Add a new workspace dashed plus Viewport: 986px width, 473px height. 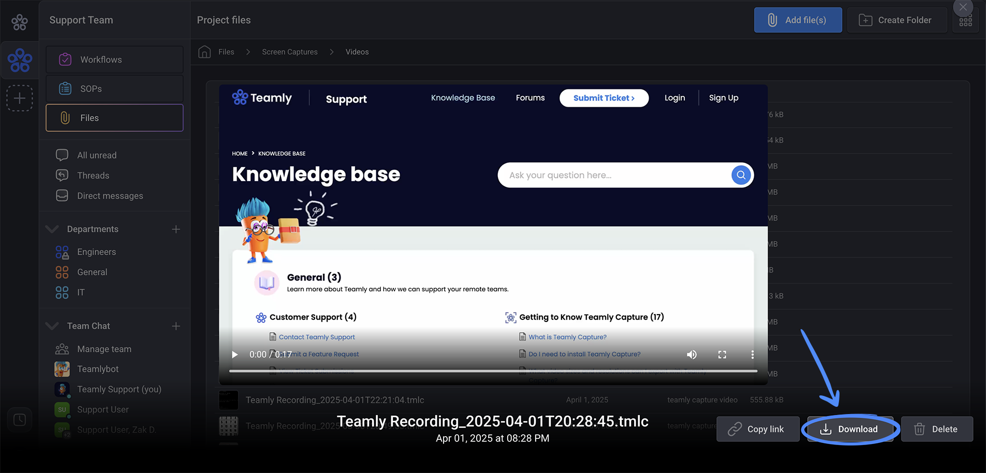(20, 98)
